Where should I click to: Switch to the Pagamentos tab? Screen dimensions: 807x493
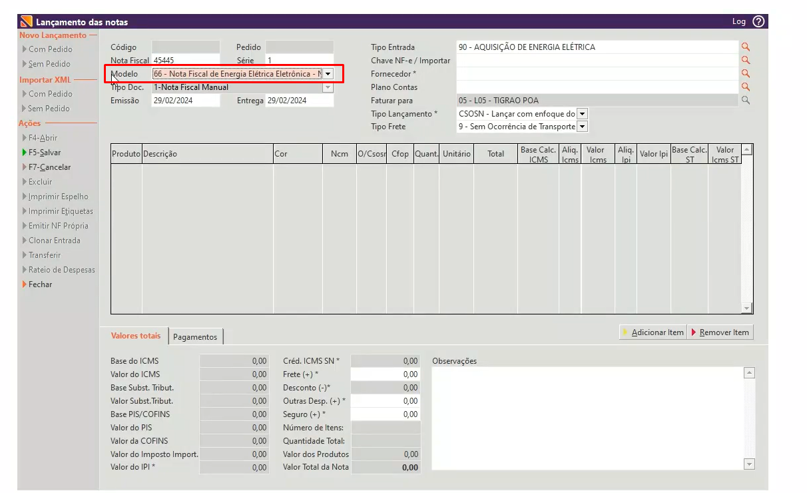coord(195,337)
